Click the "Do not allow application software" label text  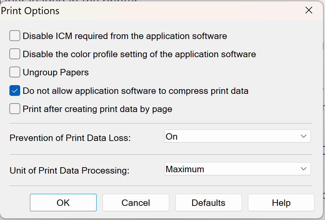136,91
